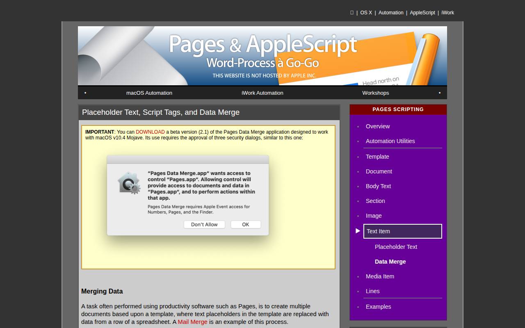
Task: Follow the Mail Merge hyperlink
Action: [x=193, y=322]
